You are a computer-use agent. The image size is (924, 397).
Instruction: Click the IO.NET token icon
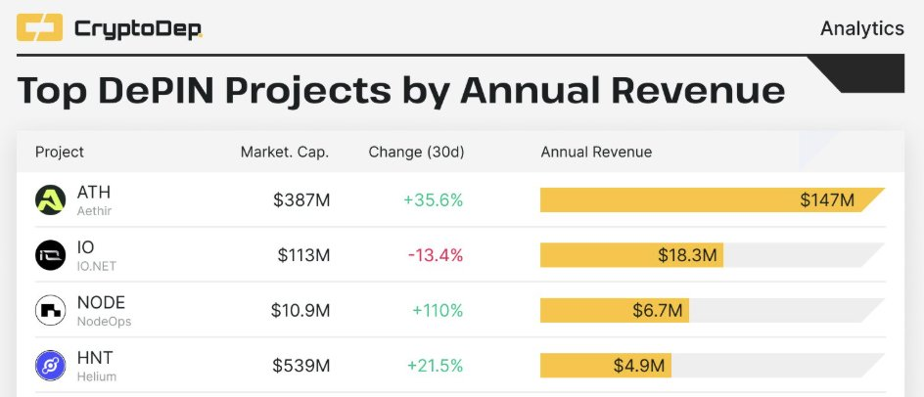(50, 255)
